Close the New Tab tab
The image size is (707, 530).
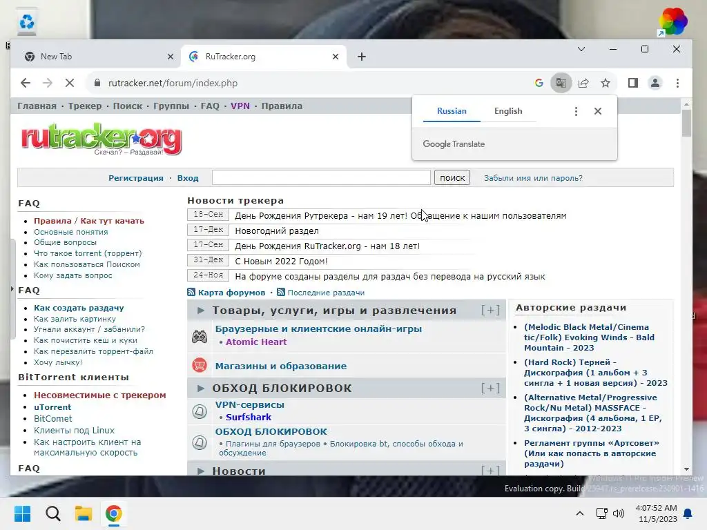[x=171, y=57]
